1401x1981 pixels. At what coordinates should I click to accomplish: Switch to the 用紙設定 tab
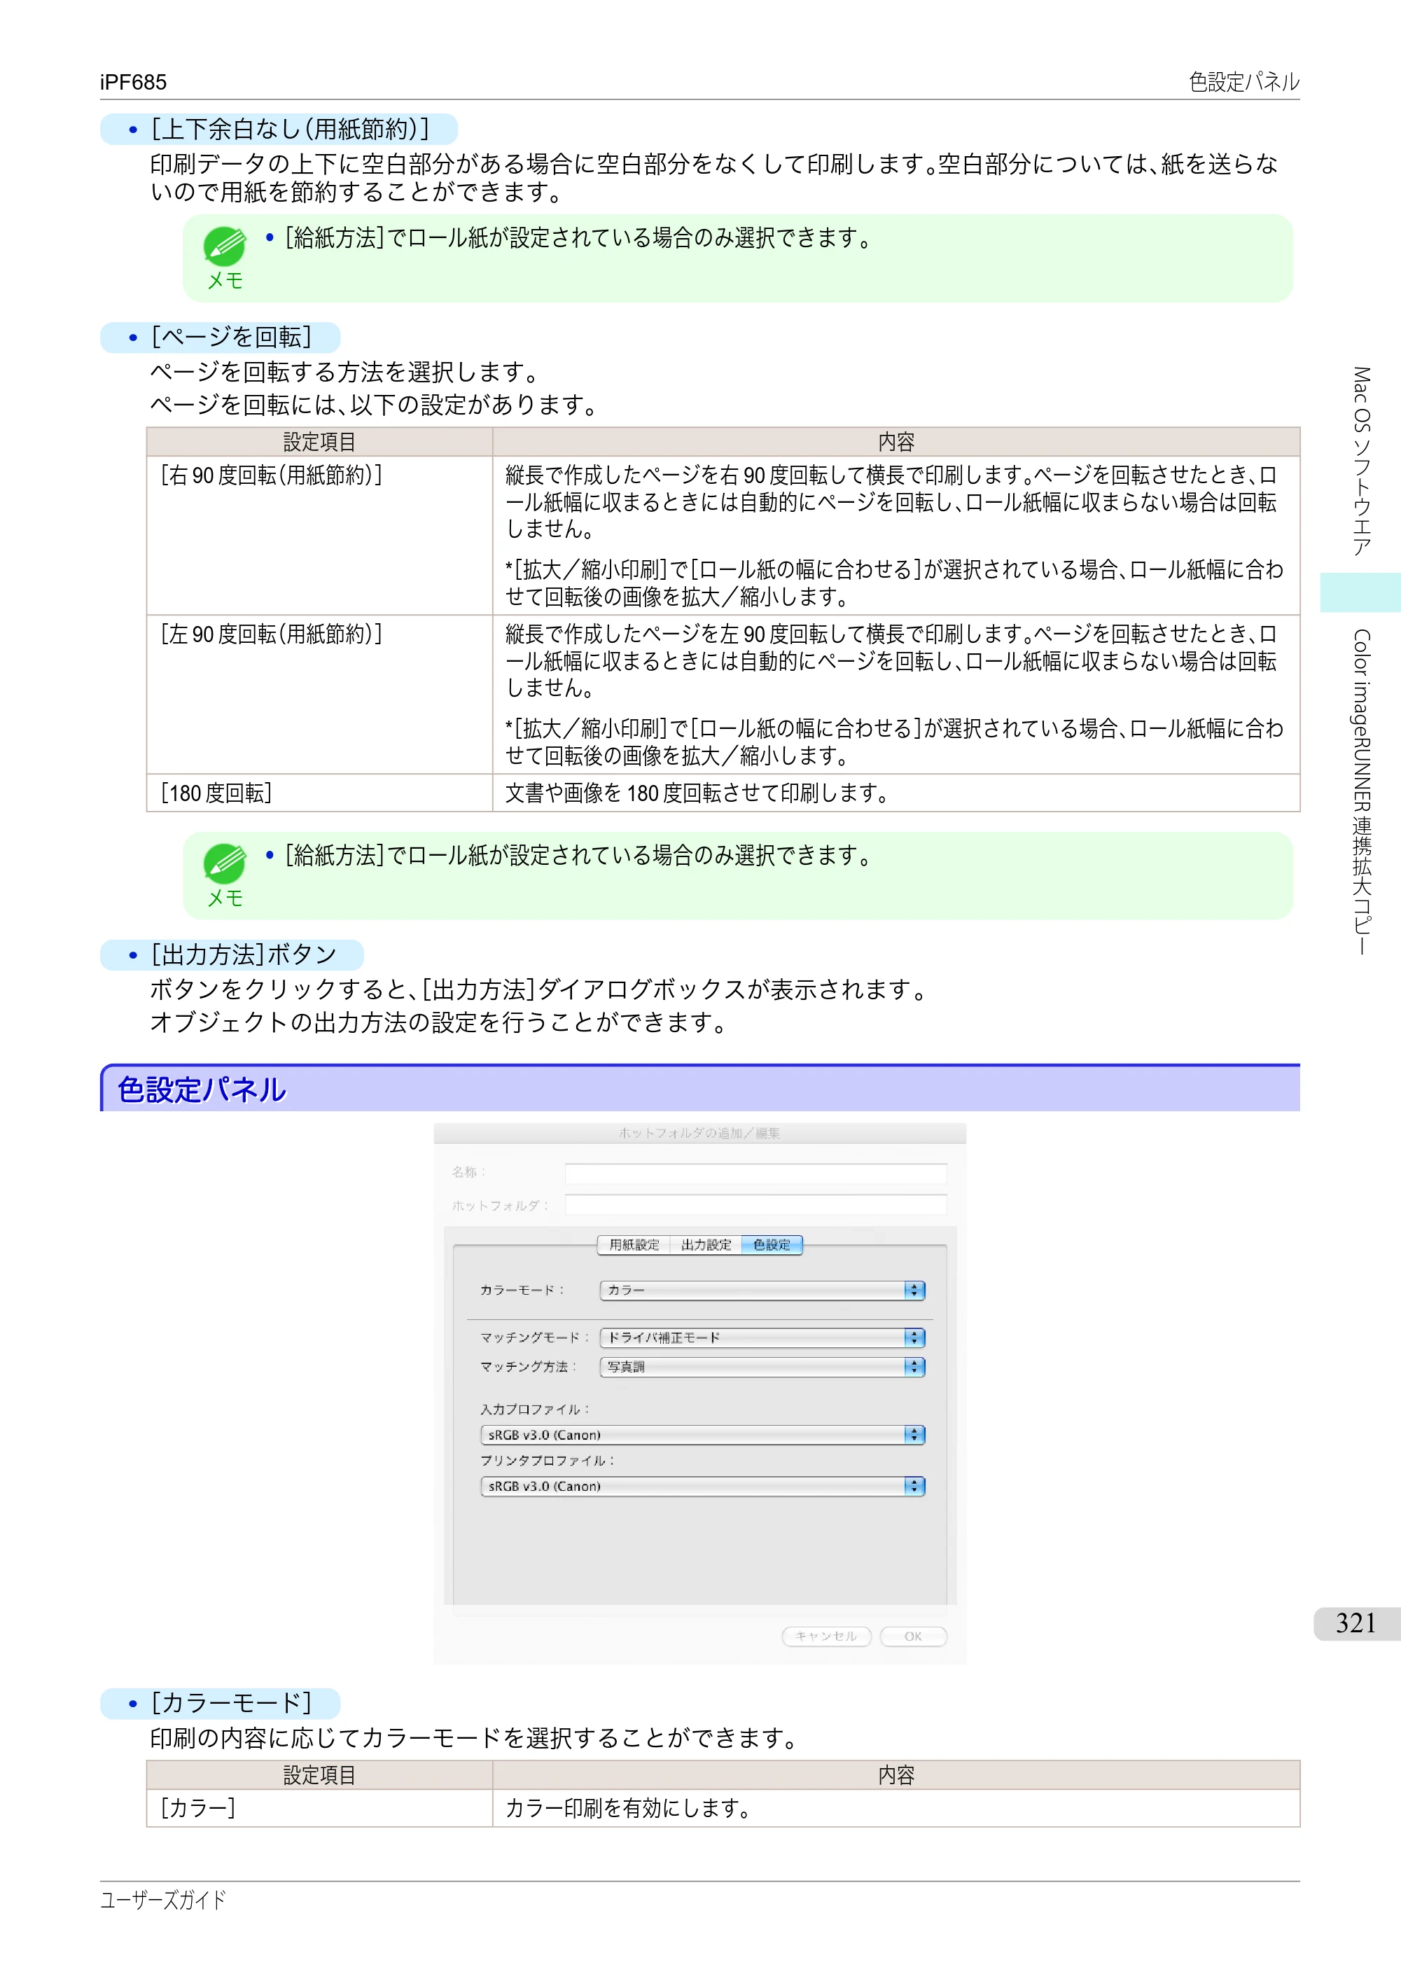tap(634, 1244)
